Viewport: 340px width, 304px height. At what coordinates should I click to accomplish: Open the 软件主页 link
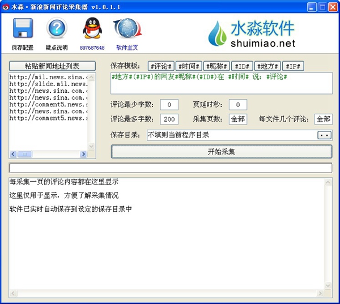127,48
